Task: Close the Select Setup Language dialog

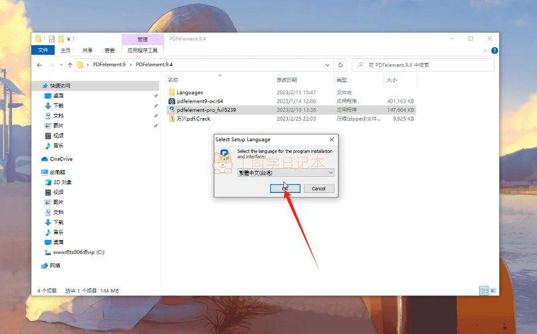Action: click(x=331, y=139)
